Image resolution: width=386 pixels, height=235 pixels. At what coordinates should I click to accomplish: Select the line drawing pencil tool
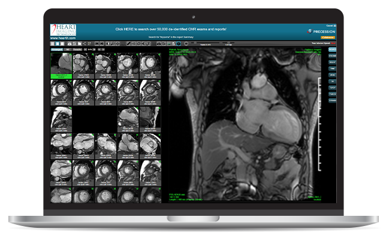pos(128,44)
